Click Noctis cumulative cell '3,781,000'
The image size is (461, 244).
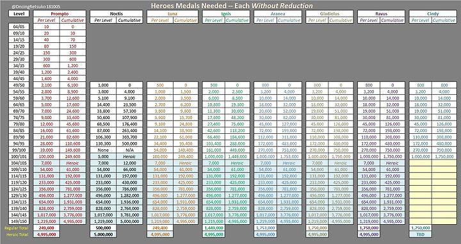pos(129,215)
